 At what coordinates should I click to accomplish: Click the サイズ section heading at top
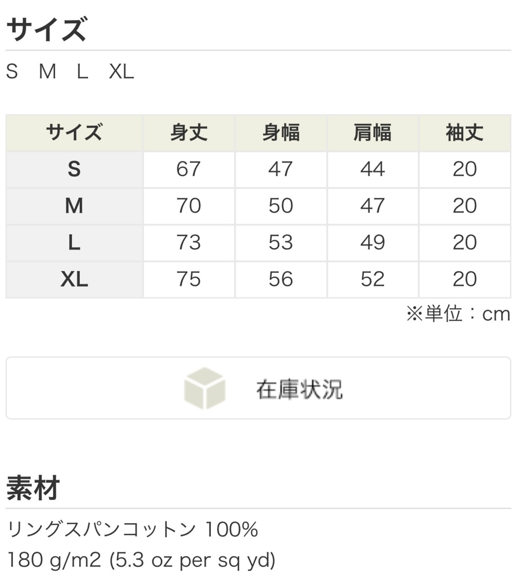coord(46,29)
